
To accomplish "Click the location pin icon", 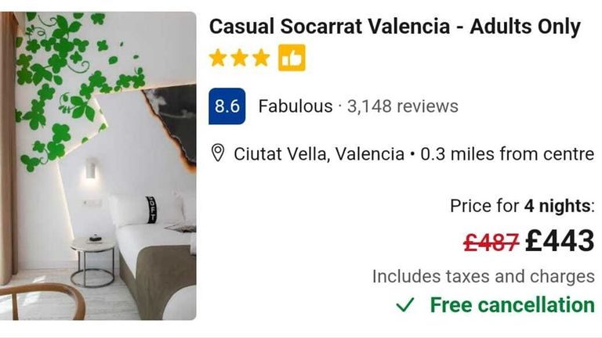I will pyautogui.click(x=218, y=153).
